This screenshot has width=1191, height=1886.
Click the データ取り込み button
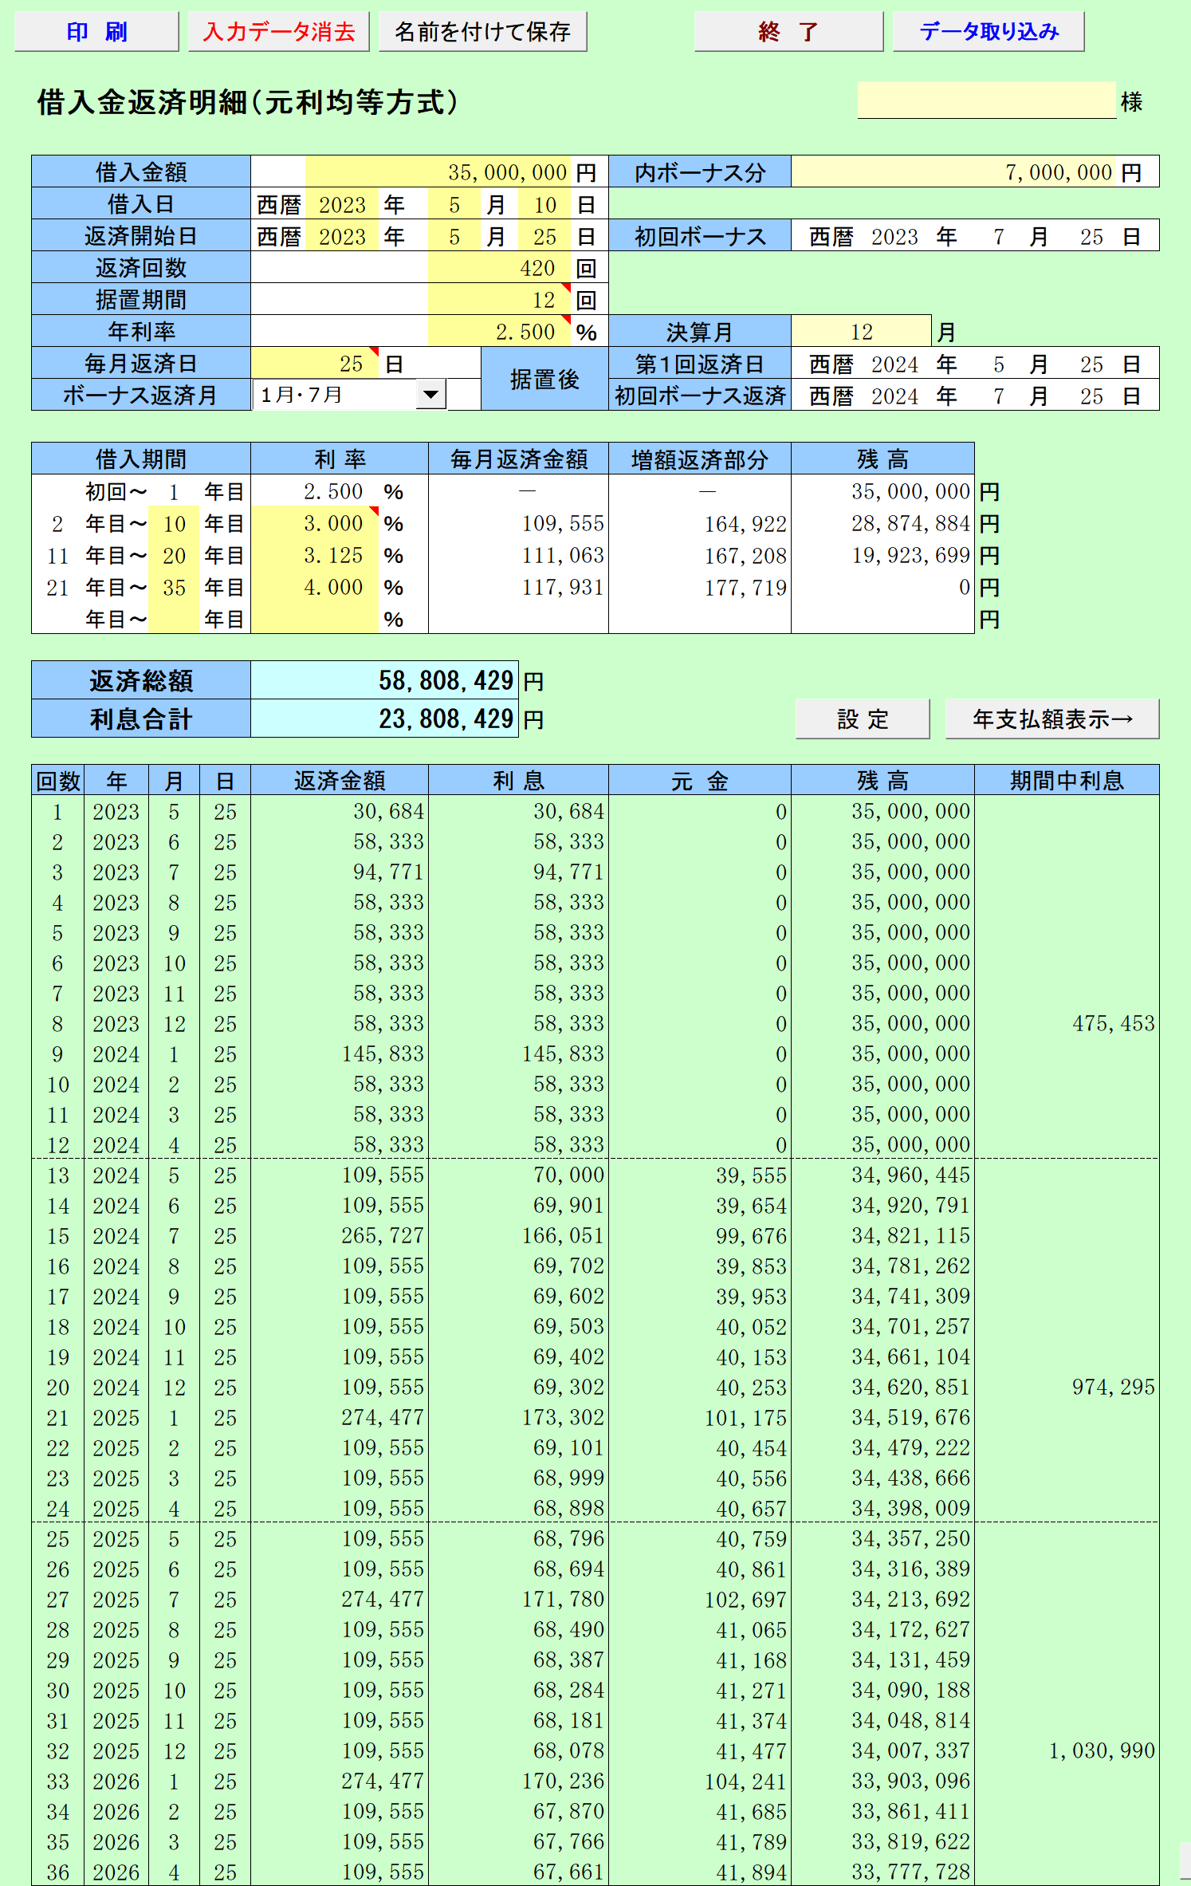(989, 32)
